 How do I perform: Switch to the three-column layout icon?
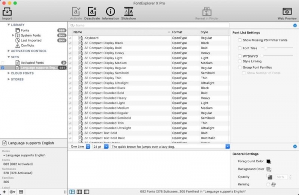click(x=79, y=192)
